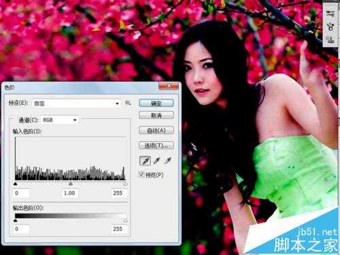This screenshot has width=340, height=255.
Task: Toggle the 预览(P) preview checkbox
Action: click(141, 174)
